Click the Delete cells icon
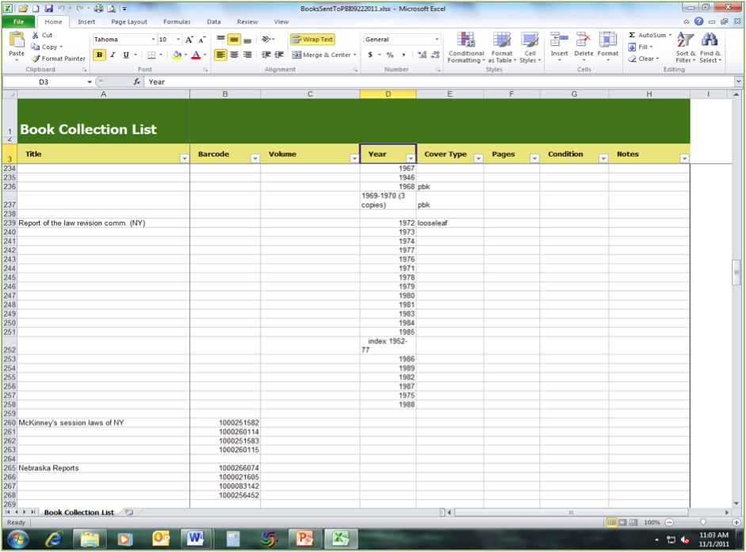Screen dimensions: 746x552 pyautogui.click(x=583, y=41)
